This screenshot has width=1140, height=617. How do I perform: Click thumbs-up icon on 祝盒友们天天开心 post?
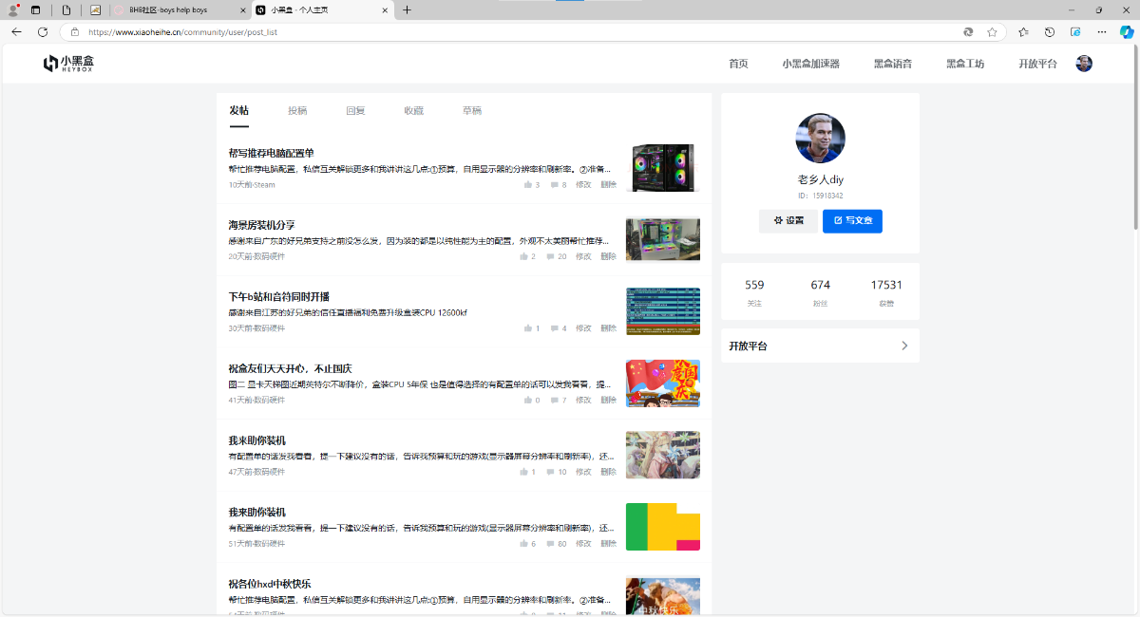click(x=527, y=401)
